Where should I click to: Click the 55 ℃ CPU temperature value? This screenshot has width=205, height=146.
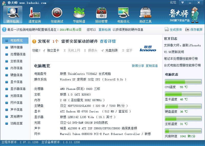tap(184, 87)
